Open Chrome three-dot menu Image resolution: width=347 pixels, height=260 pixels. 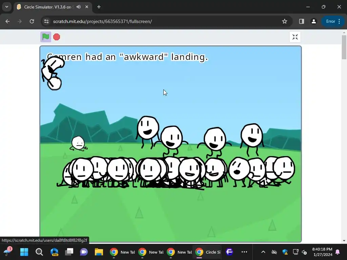pyautogui.click(x=339, y=21)
